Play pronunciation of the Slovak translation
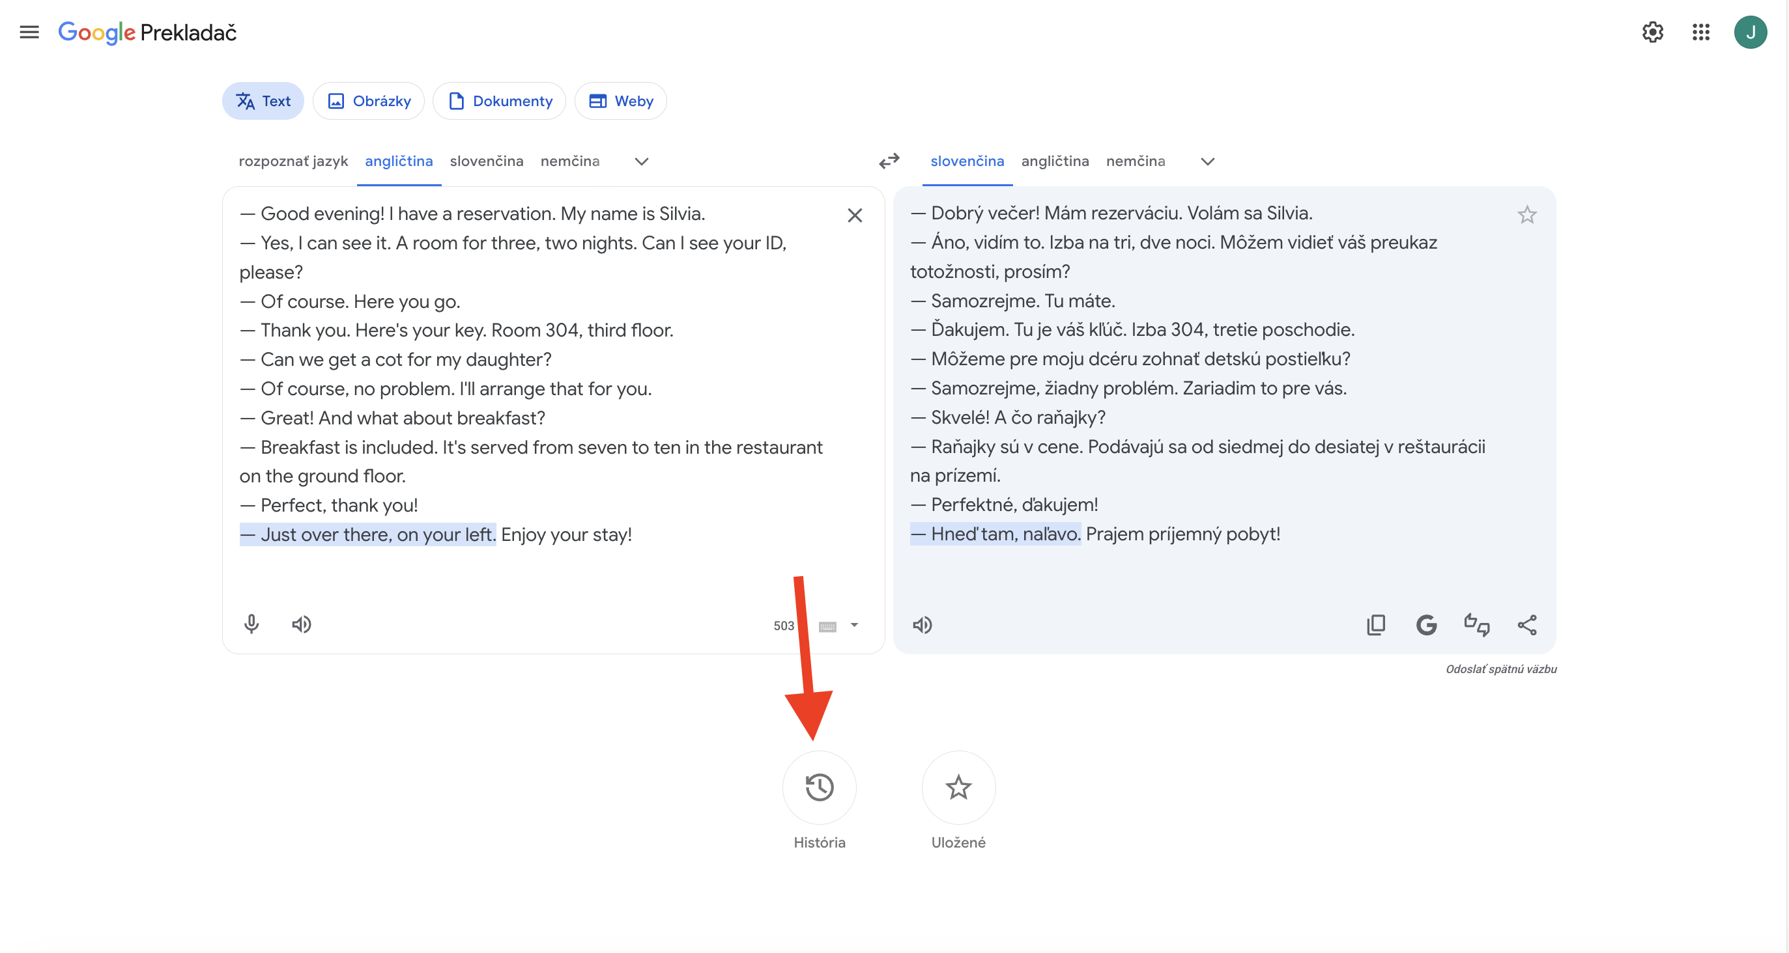The height and width of the screenshot is (953, 1789). click(923, 624)
